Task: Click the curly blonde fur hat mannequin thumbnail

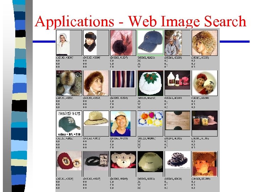Action: point(204,43)
